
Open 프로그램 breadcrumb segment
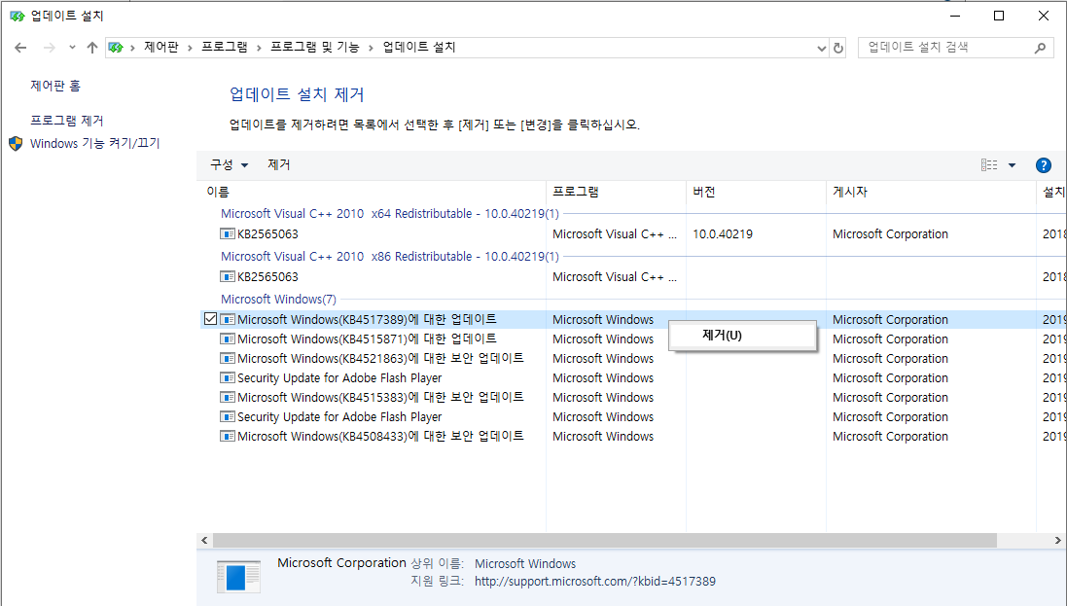click(x=224, y=47)
